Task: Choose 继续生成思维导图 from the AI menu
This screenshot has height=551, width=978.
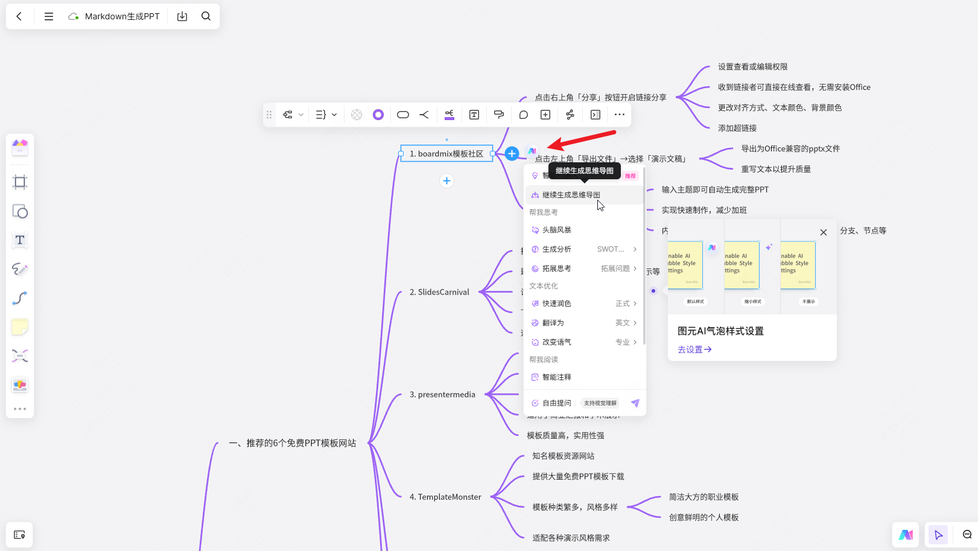Action: 570,194
